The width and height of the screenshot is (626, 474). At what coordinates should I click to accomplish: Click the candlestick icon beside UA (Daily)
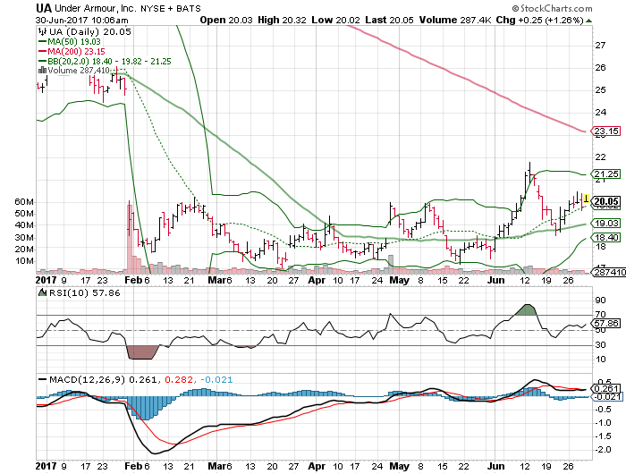click(x=42, y=31)
